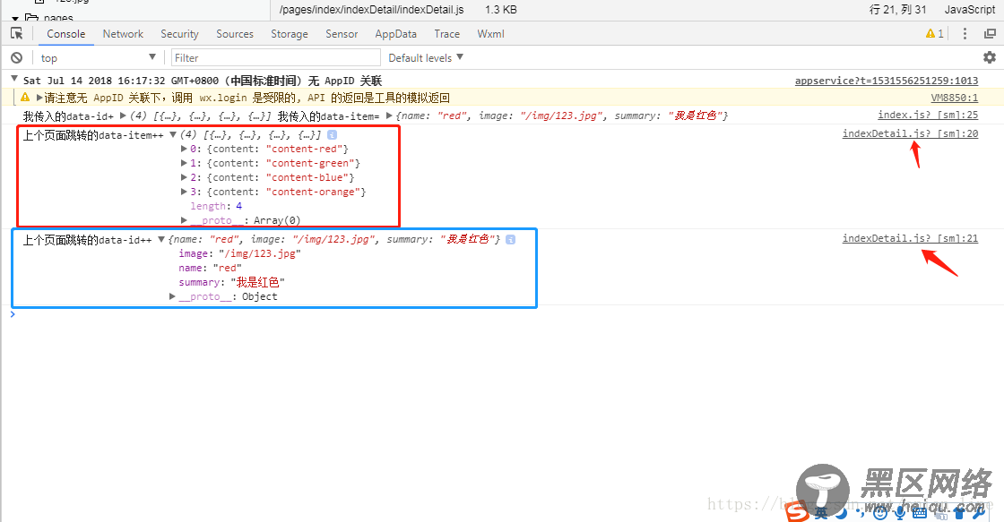The width and height of the screenshot is (1004, 522).
Task: Expand the 我传入的data-id array
Action: pos(123,116)
